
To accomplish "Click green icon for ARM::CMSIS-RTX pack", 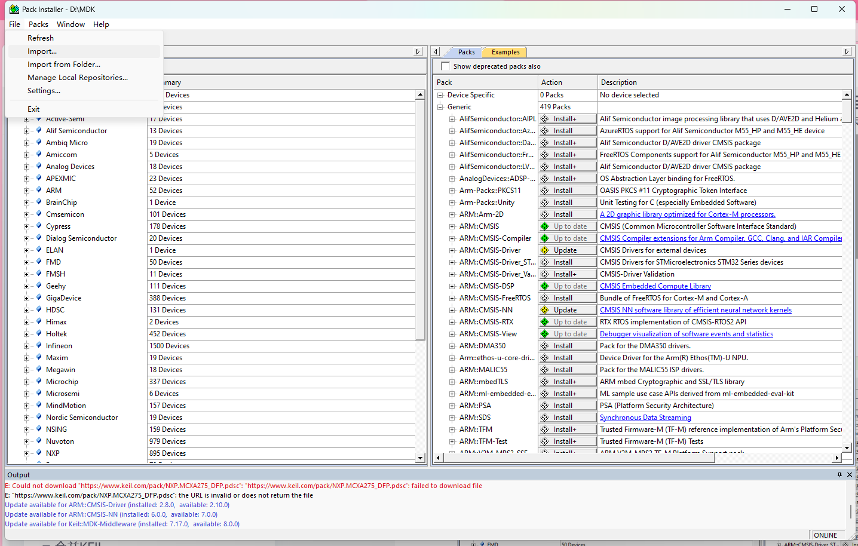I will coord(545,322).
